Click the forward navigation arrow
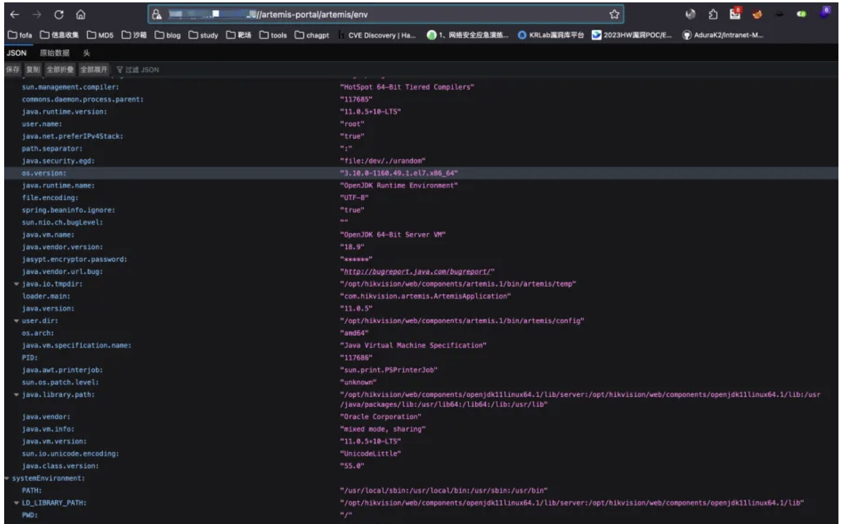This screenshot has height=524, width=842. pos(37,14)
